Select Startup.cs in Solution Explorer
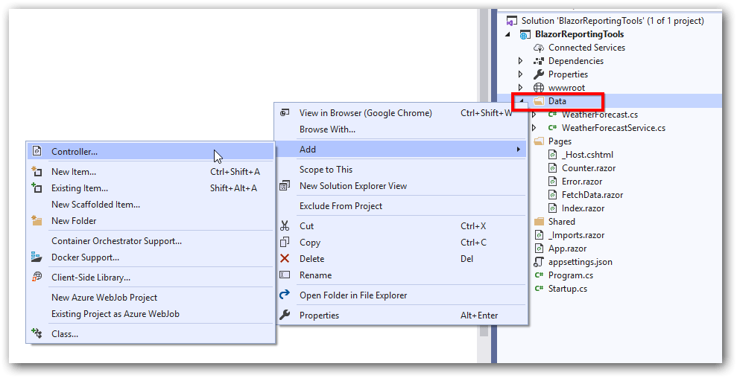Viewport: 737px width, 378px height. [x=567, y=289]
